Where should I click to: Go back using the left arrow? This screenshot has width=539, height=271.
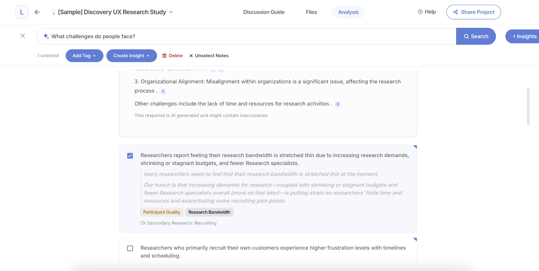(x=37, y=12)
